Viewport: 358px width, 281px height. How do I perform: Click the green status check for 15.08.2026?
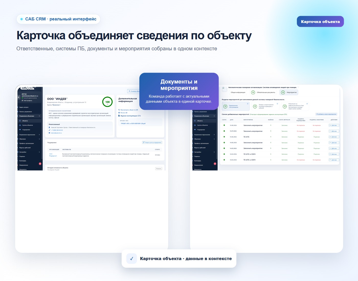click(x=224, y=125)
